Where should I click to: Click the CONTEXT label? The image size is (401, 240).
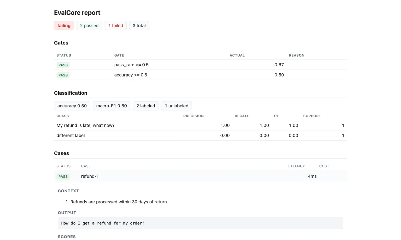pyautogui.click(x=69, y=191)
